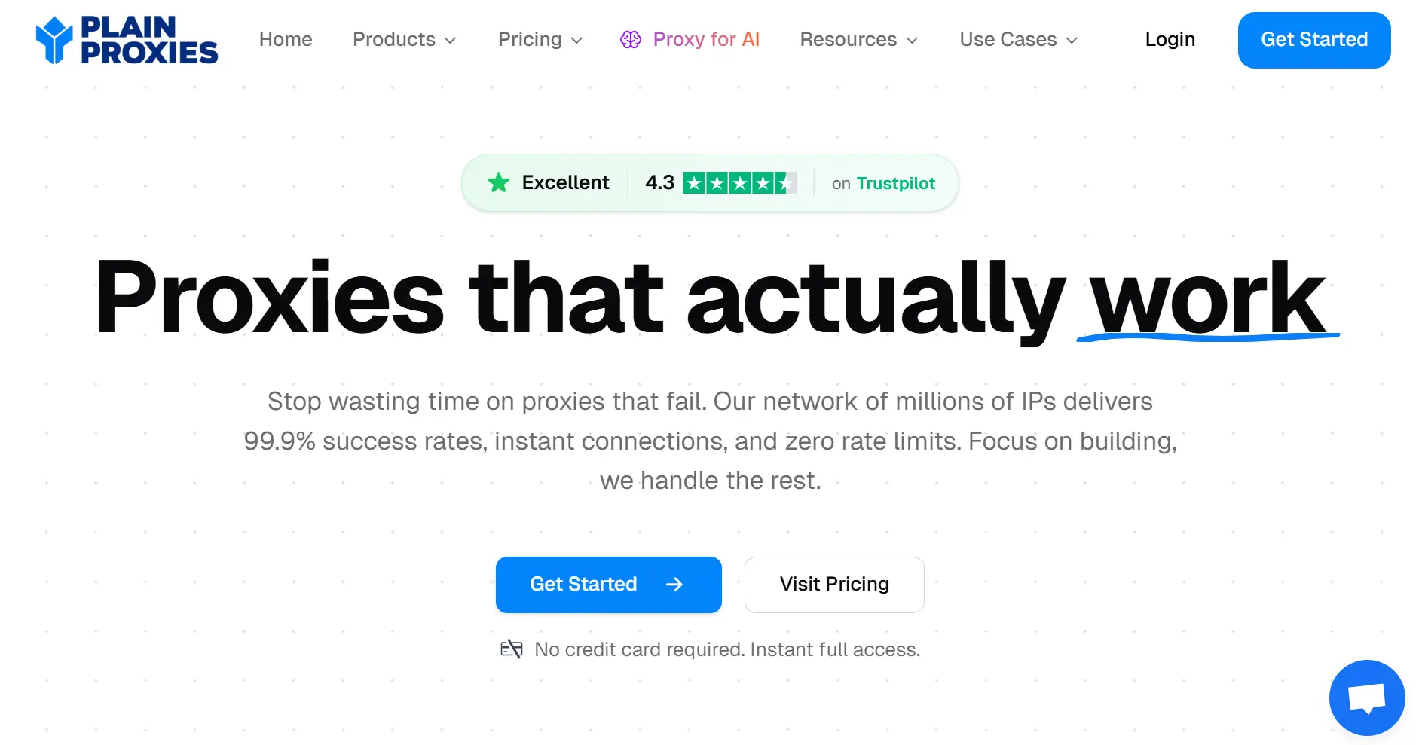1422x745 pixels.
Task: Click the arrow icon in Get Started button
Action: tap(674, 585)
